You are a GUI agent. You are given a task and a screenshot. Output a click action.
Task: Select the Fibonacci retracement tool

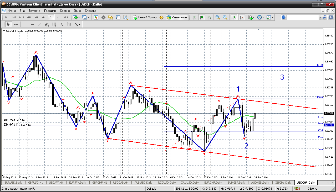54,24
